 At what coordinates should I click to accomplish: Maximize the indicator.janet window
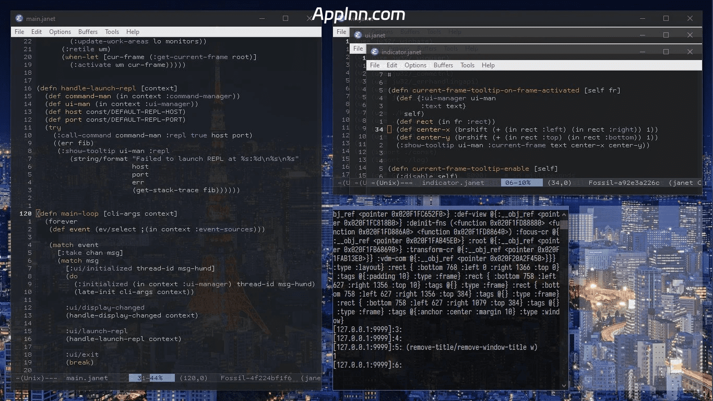(x=666, y=52)
